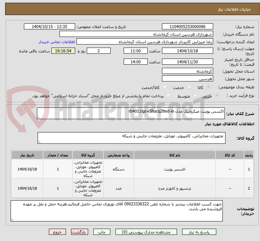This screenshot has width=260, height=241.
Task: Click the عدد unit cell
Action: [119, 188]
